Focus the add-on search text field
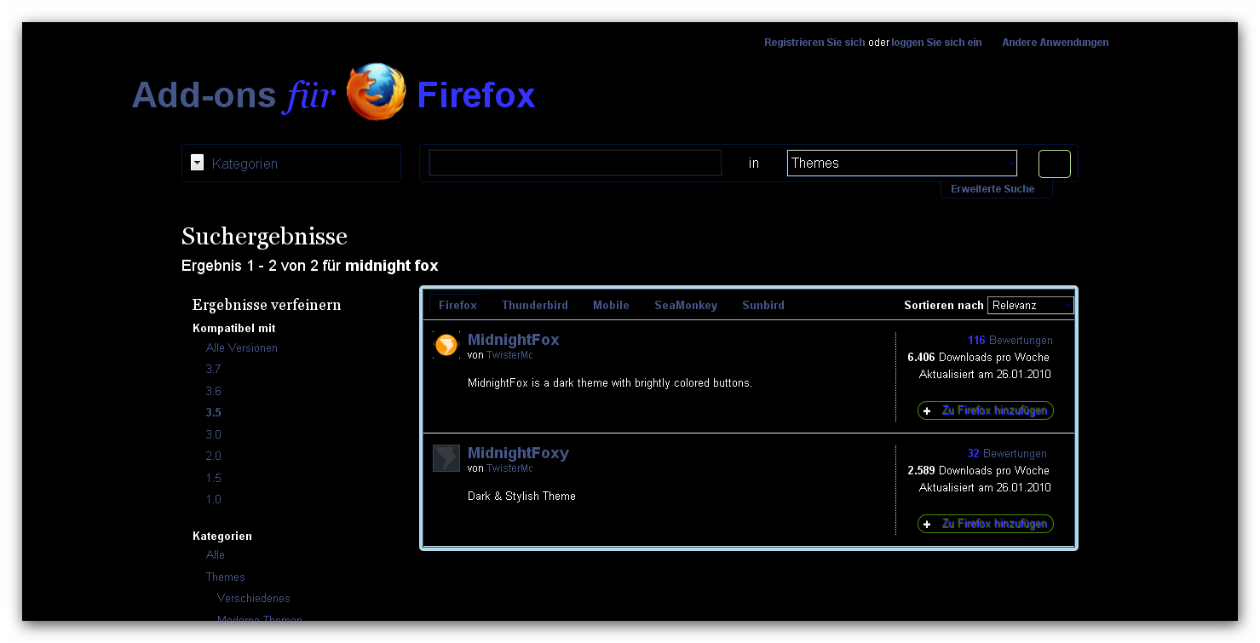 [575, 163]
